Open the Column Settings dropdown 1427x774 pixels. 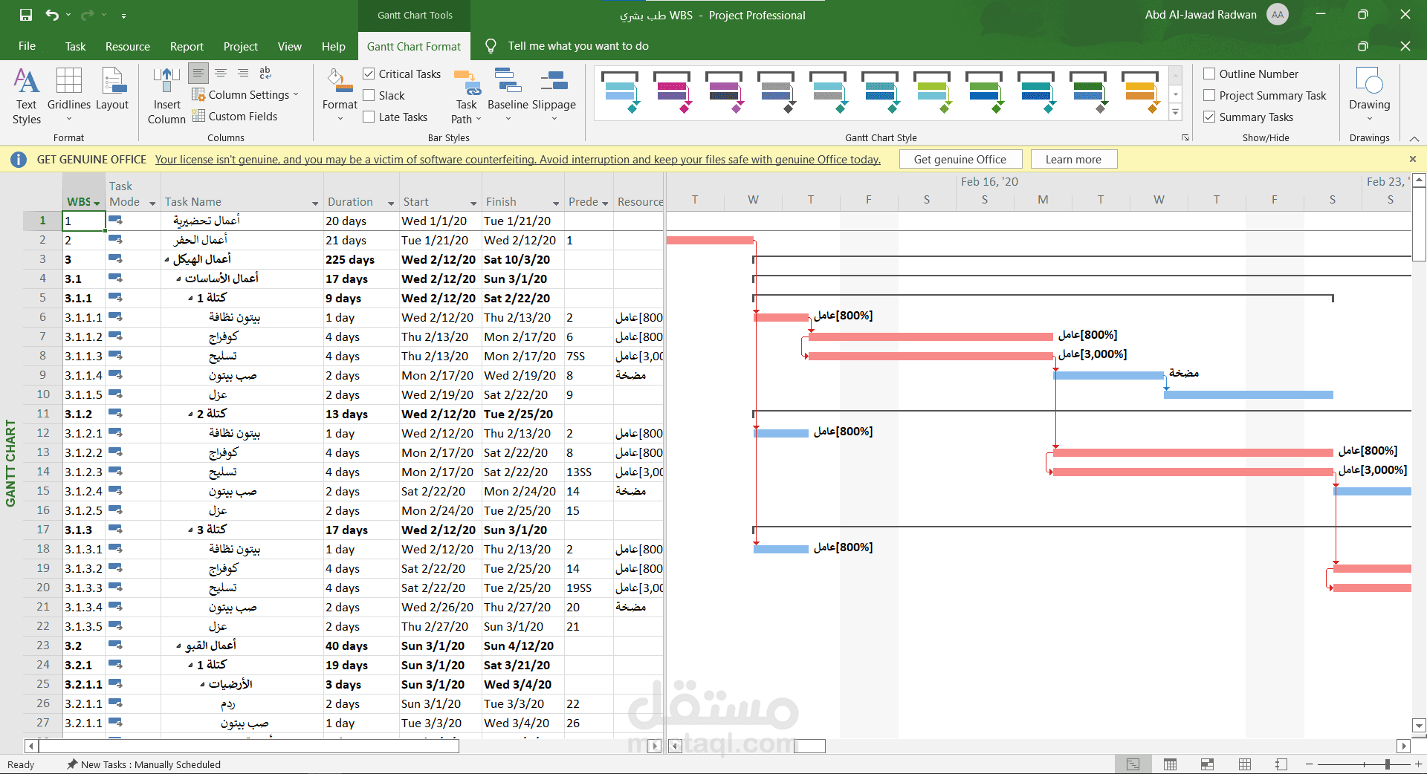click(246, 94)
